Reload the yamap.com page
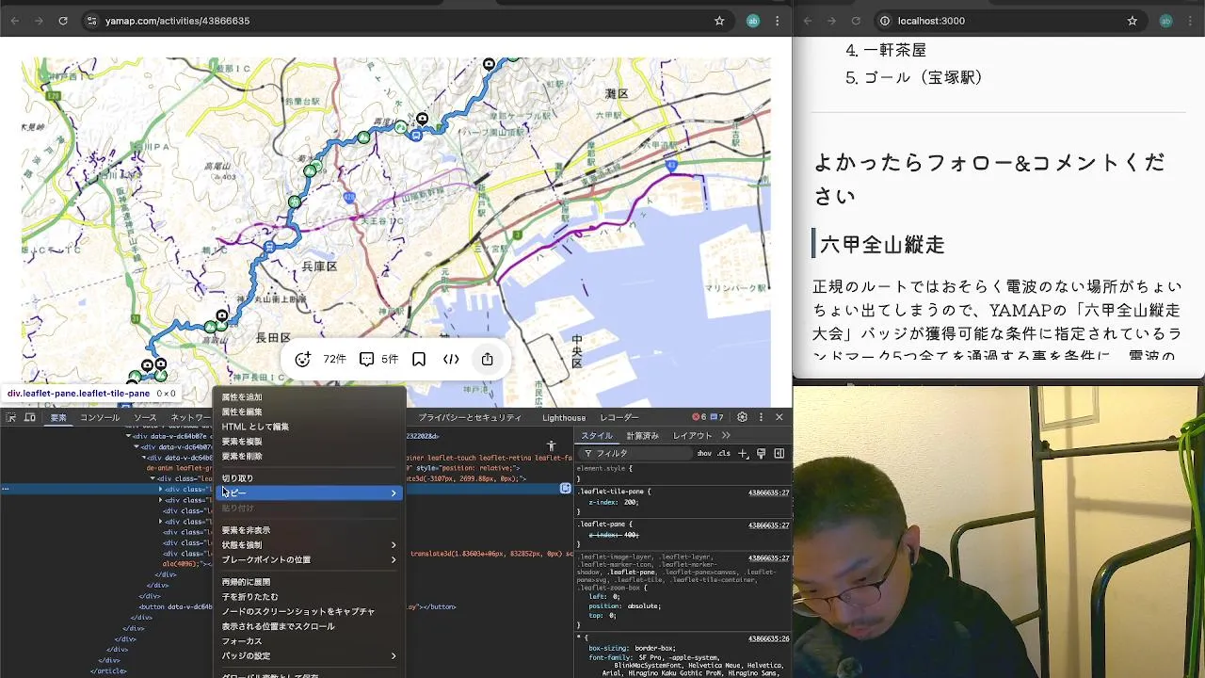This screenshot has height=678, width=1205. tap(63, 21)
